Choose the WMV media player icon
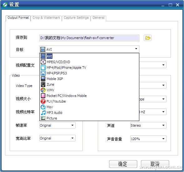This screenshot has width=184, height=172. click(43, 90)
